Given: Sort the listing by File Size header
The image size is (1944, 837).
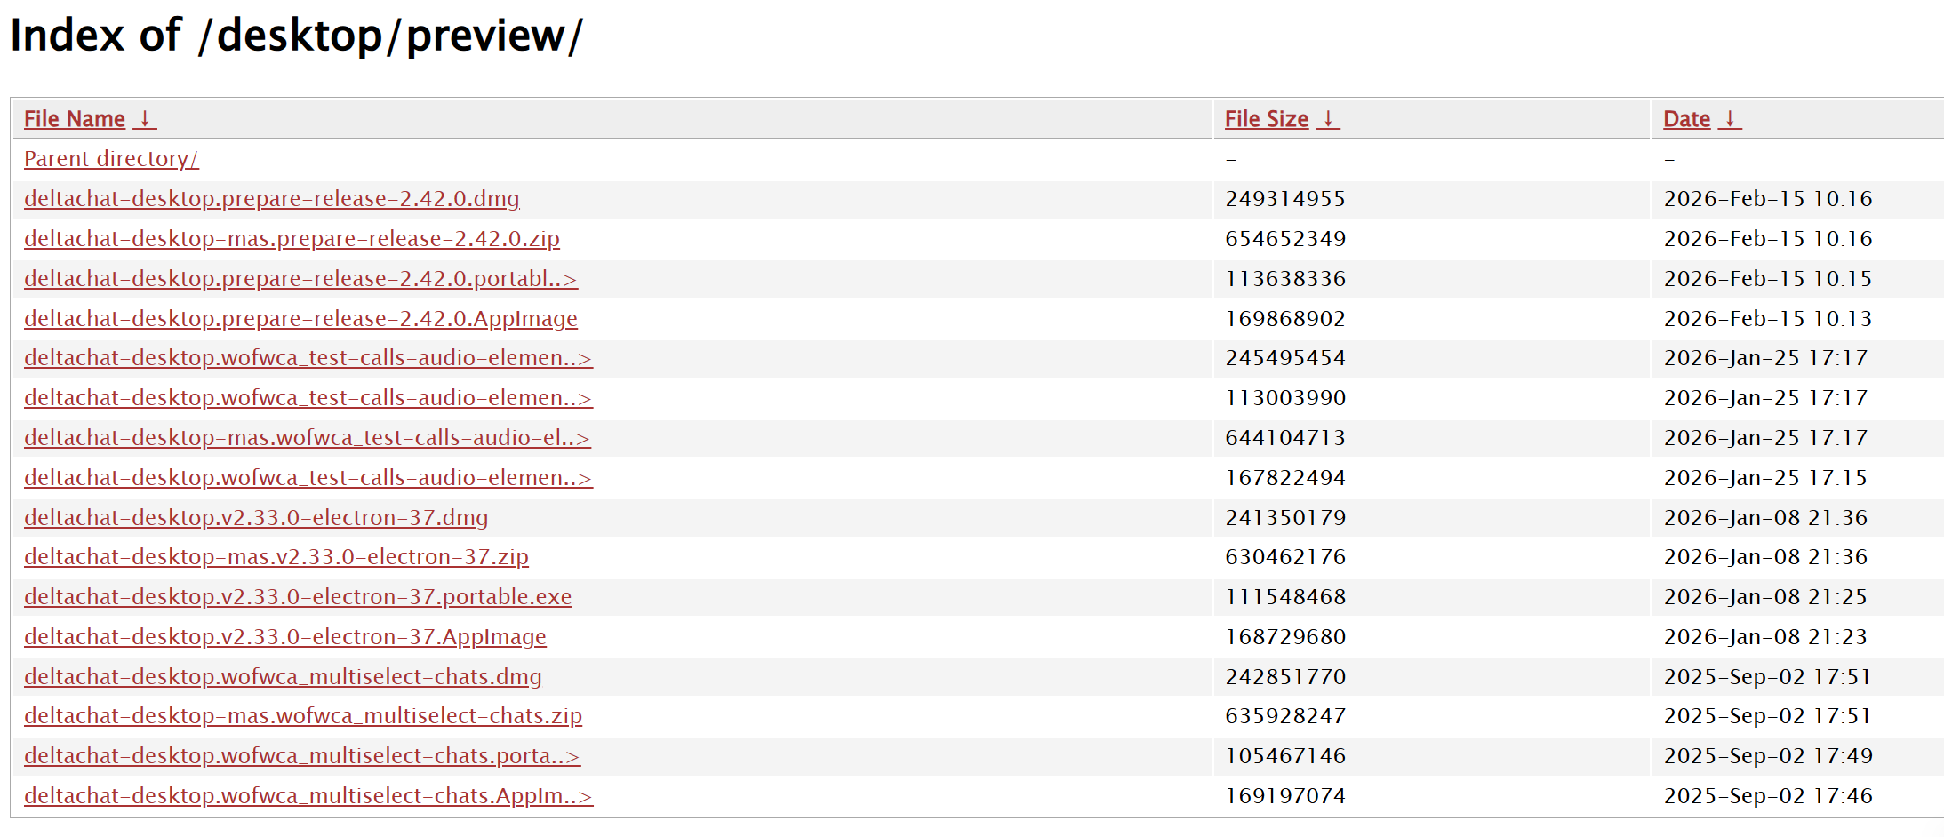Looking at the screenshot, I should [1266, 119].
